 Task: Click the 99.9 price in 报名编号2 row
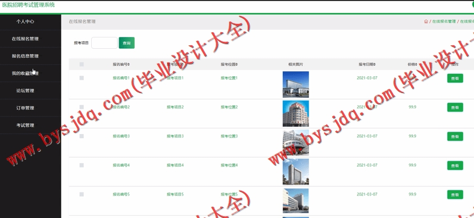coord(412,107)
